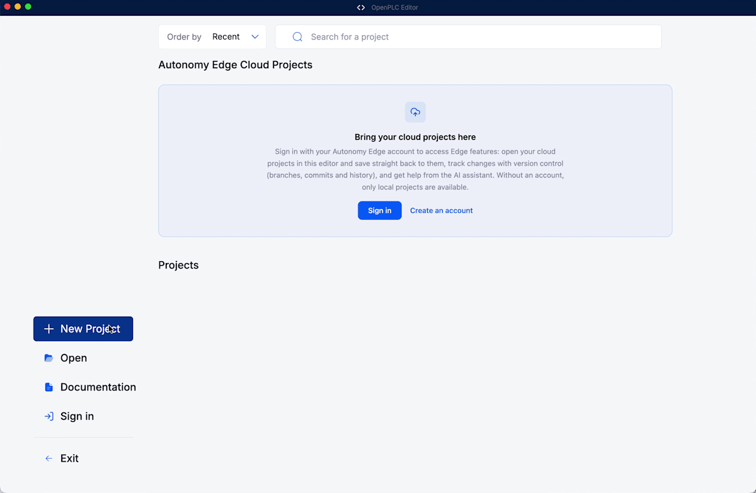Exit the OpenPLC Editor via Exit
Viewport: 756px width, 493px height.
(x=62, y=458)
